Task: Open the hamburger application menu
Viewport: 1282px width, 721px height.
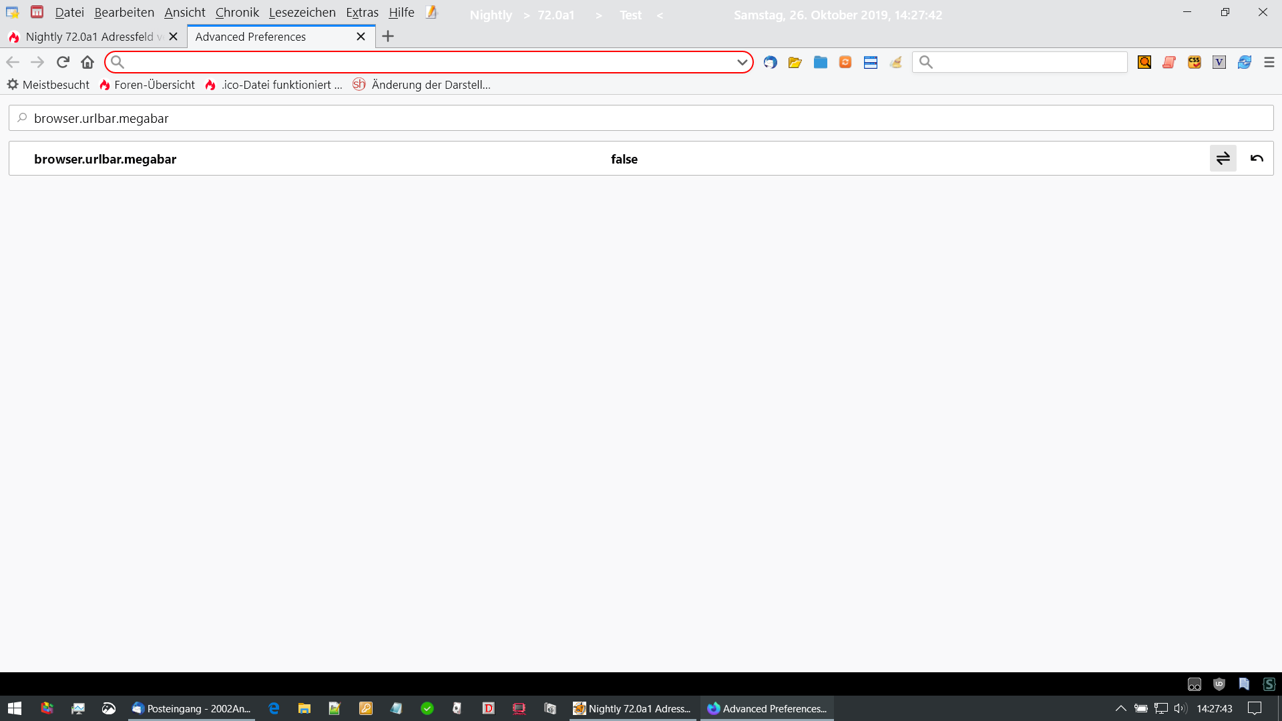Action: click(1269, 62)
